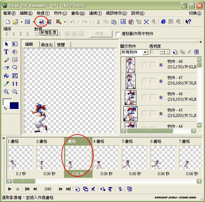
Task: Go to the last frame
Action: (x=68, y=189)
